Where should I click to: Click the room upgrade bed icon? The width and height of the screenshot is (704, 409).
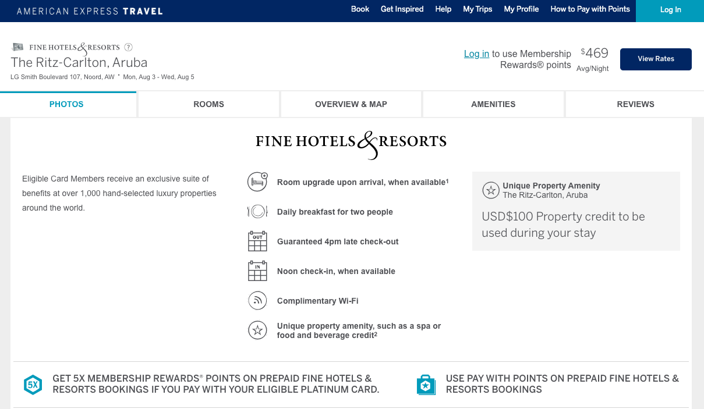click(257, 182)
